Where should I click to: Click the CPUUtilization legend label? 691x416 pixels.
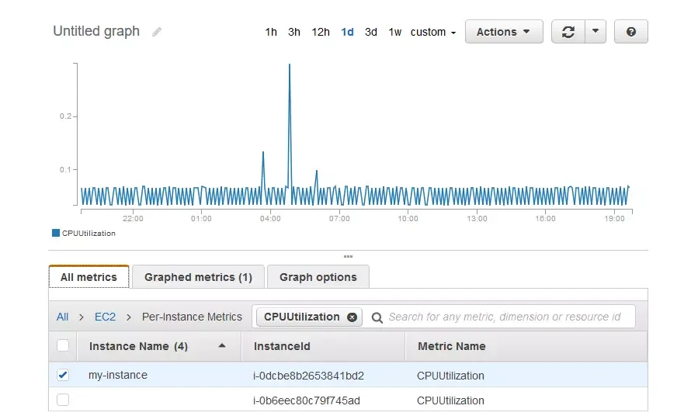tap(89, 233)
